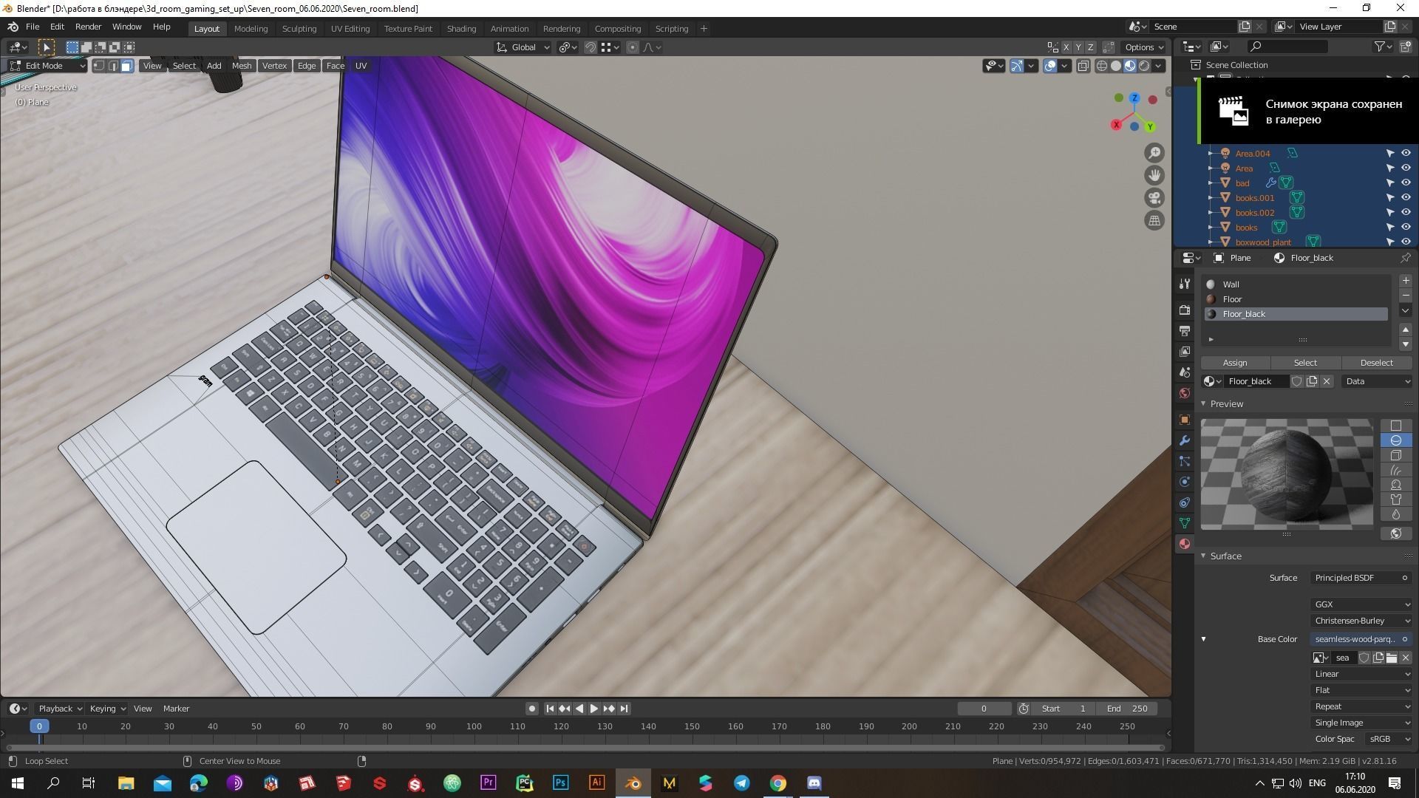Toggle camera view with the camera gizmo
1419x798 pixels.
coord(1154,198)
